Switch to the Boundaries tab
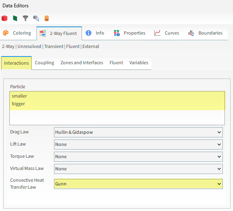 click(x=205, y=33)
